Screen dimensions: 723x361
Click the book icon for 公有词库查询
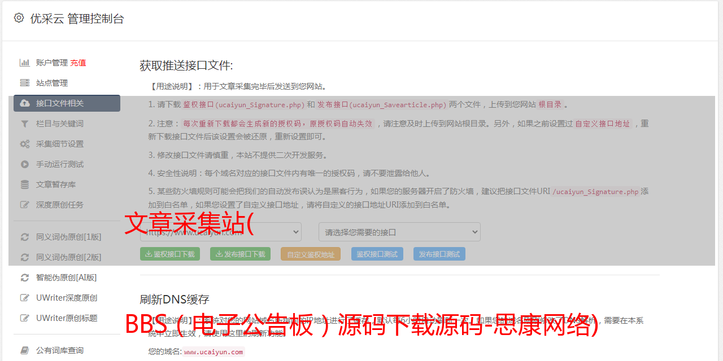(25, 350)
